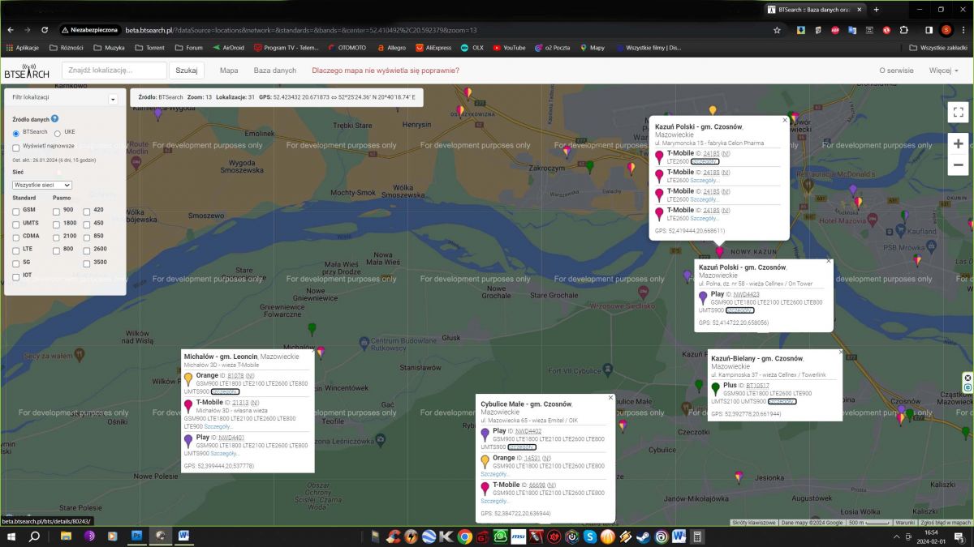Click the Szukaj search button
This screenshot has height=547, width=974.
click(187, 71)
